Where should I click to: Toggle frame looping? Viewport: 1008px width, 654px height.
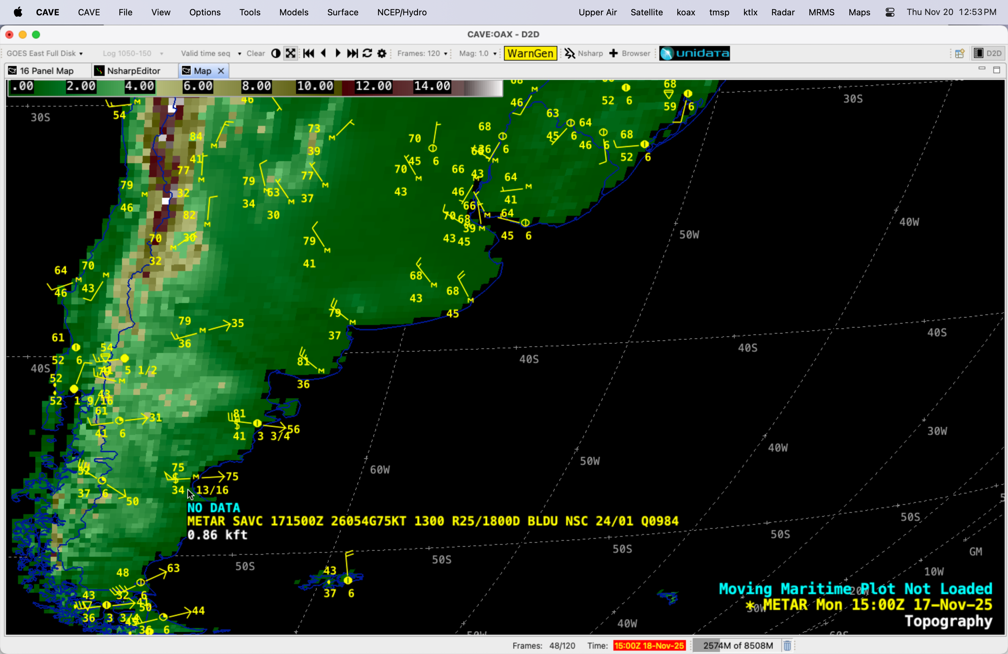pyautogui.click(x=367, y=53)
